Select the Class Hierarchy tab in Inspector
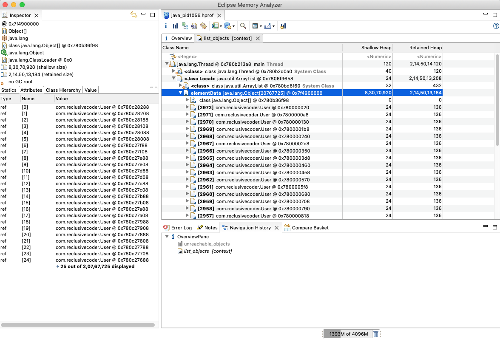This screenshot has width=500, height=339. (63, 90)
